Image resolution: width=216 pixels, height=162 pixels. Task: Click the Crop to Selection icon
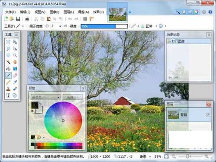pos(55,19)
